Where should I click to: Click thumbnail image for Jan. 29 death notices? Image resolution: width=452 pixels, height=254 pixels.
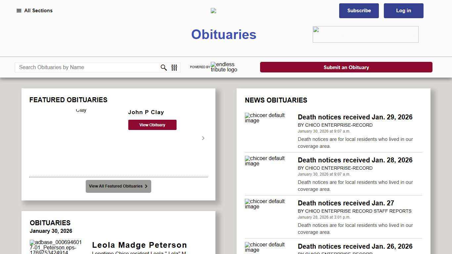point(265,118)
